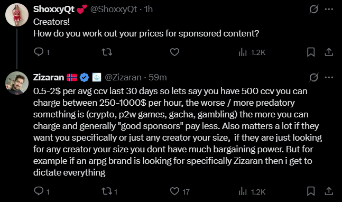Open Zizaran's profile picture
This screenshot has height=202, width=342.
pos(17,83)
